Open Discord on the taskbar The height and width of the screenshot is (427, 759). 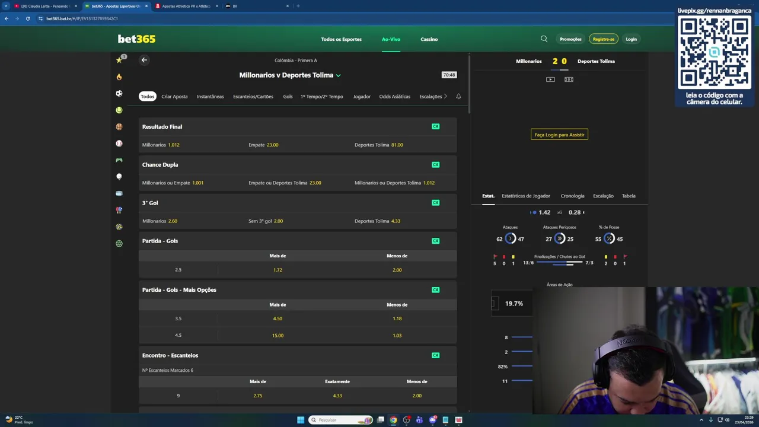(432, 420)
